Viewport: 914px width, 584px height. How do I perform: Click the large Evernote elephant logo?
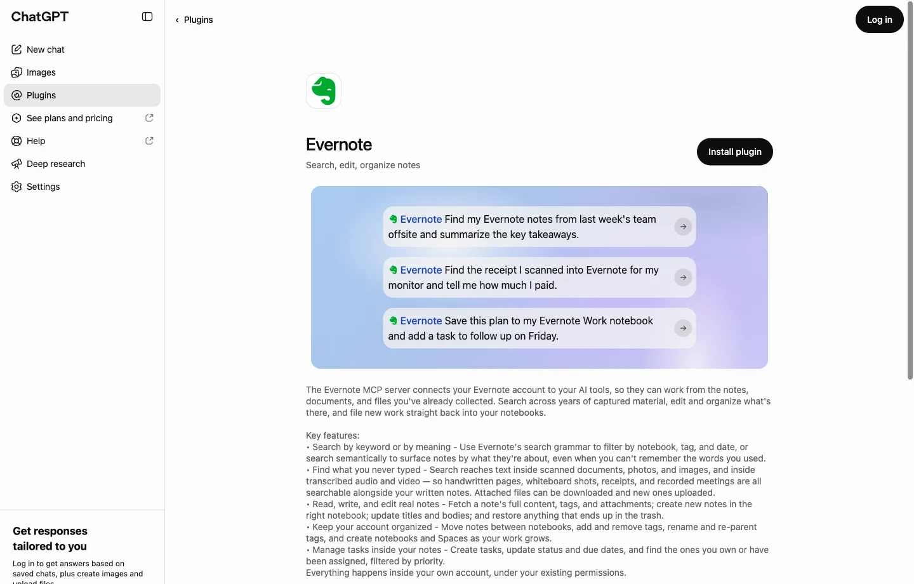[x=324, y=91]
